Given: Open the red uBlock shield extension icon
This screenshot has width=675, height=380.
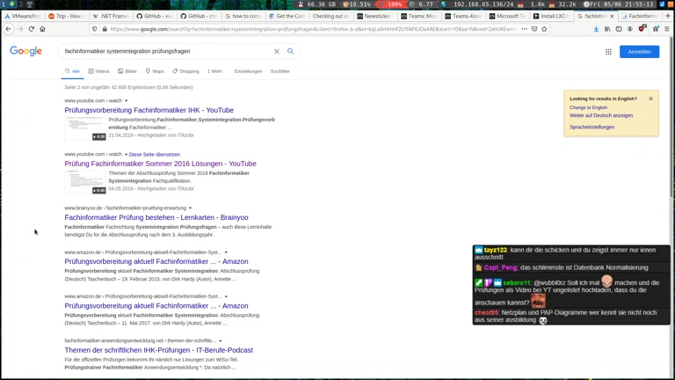Looking at the screenshot, I should pyautogui.click(x=642, y=29).
